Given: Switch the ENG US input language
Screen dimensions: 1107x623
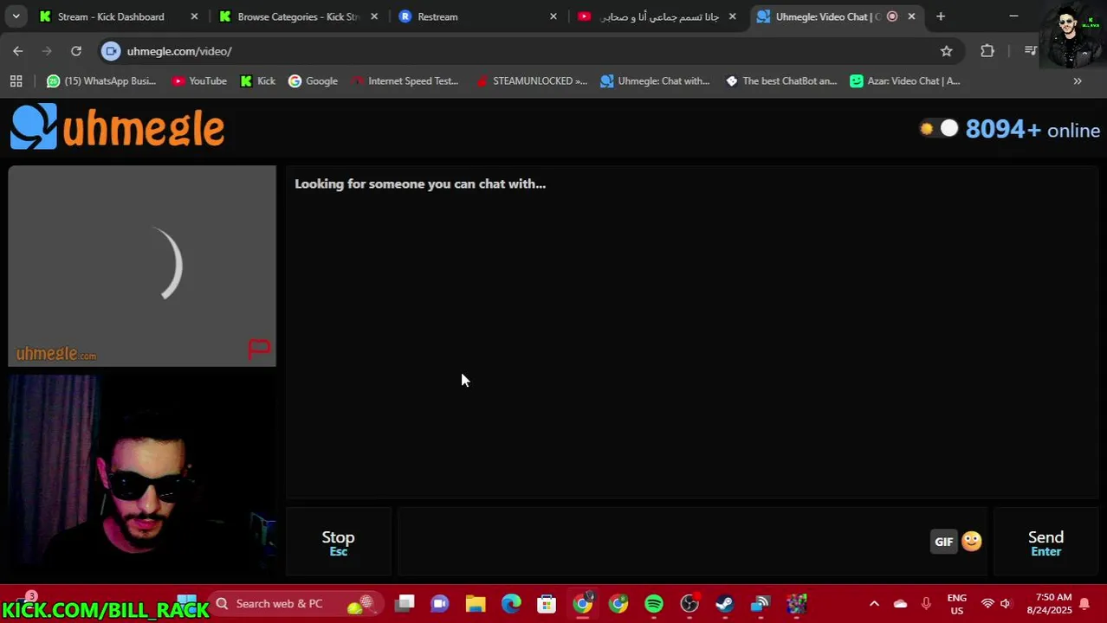Looking at the screenshot, I should [956, 603].
